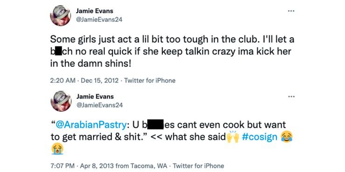Image resolution: width=345 pixels, height=172 pixels.
Task: Click the @JamieEvans24 handle on first tweet
Action: pyautogui.click(x=99, y=20)
